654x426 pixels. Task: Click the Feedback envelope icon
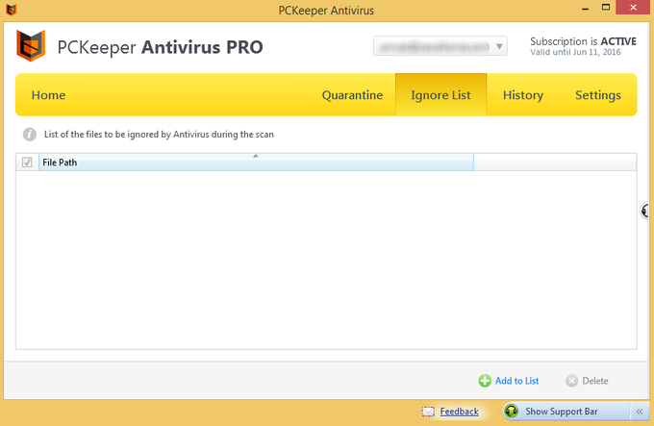[x=428, y=412]
